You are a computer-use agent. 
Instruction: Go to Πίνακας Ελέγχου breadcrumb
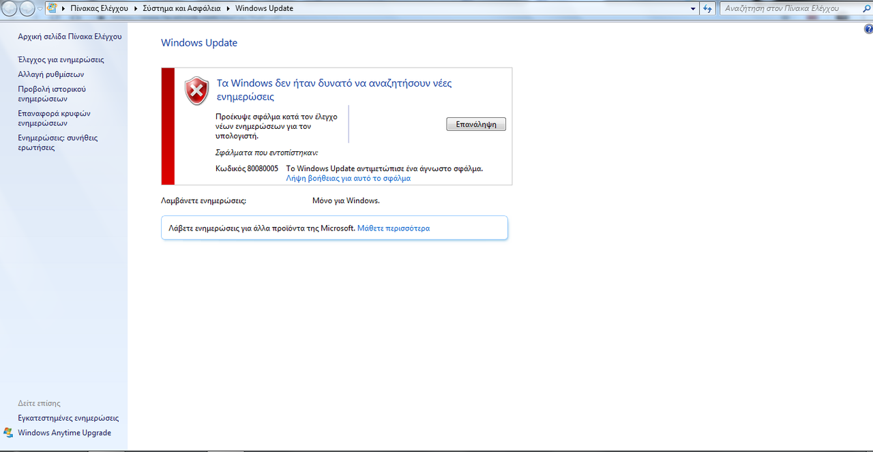100,9
